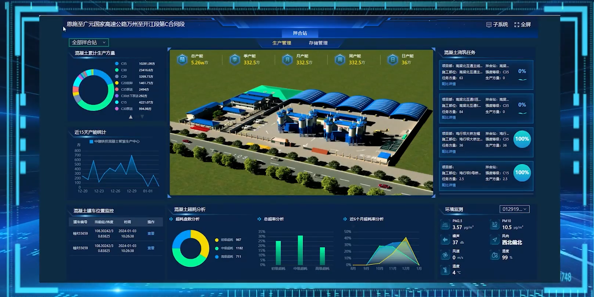Toggle the 高级超耗 legend entry
Viewport: 594px width, 297px height.
[x=224, y=257]
